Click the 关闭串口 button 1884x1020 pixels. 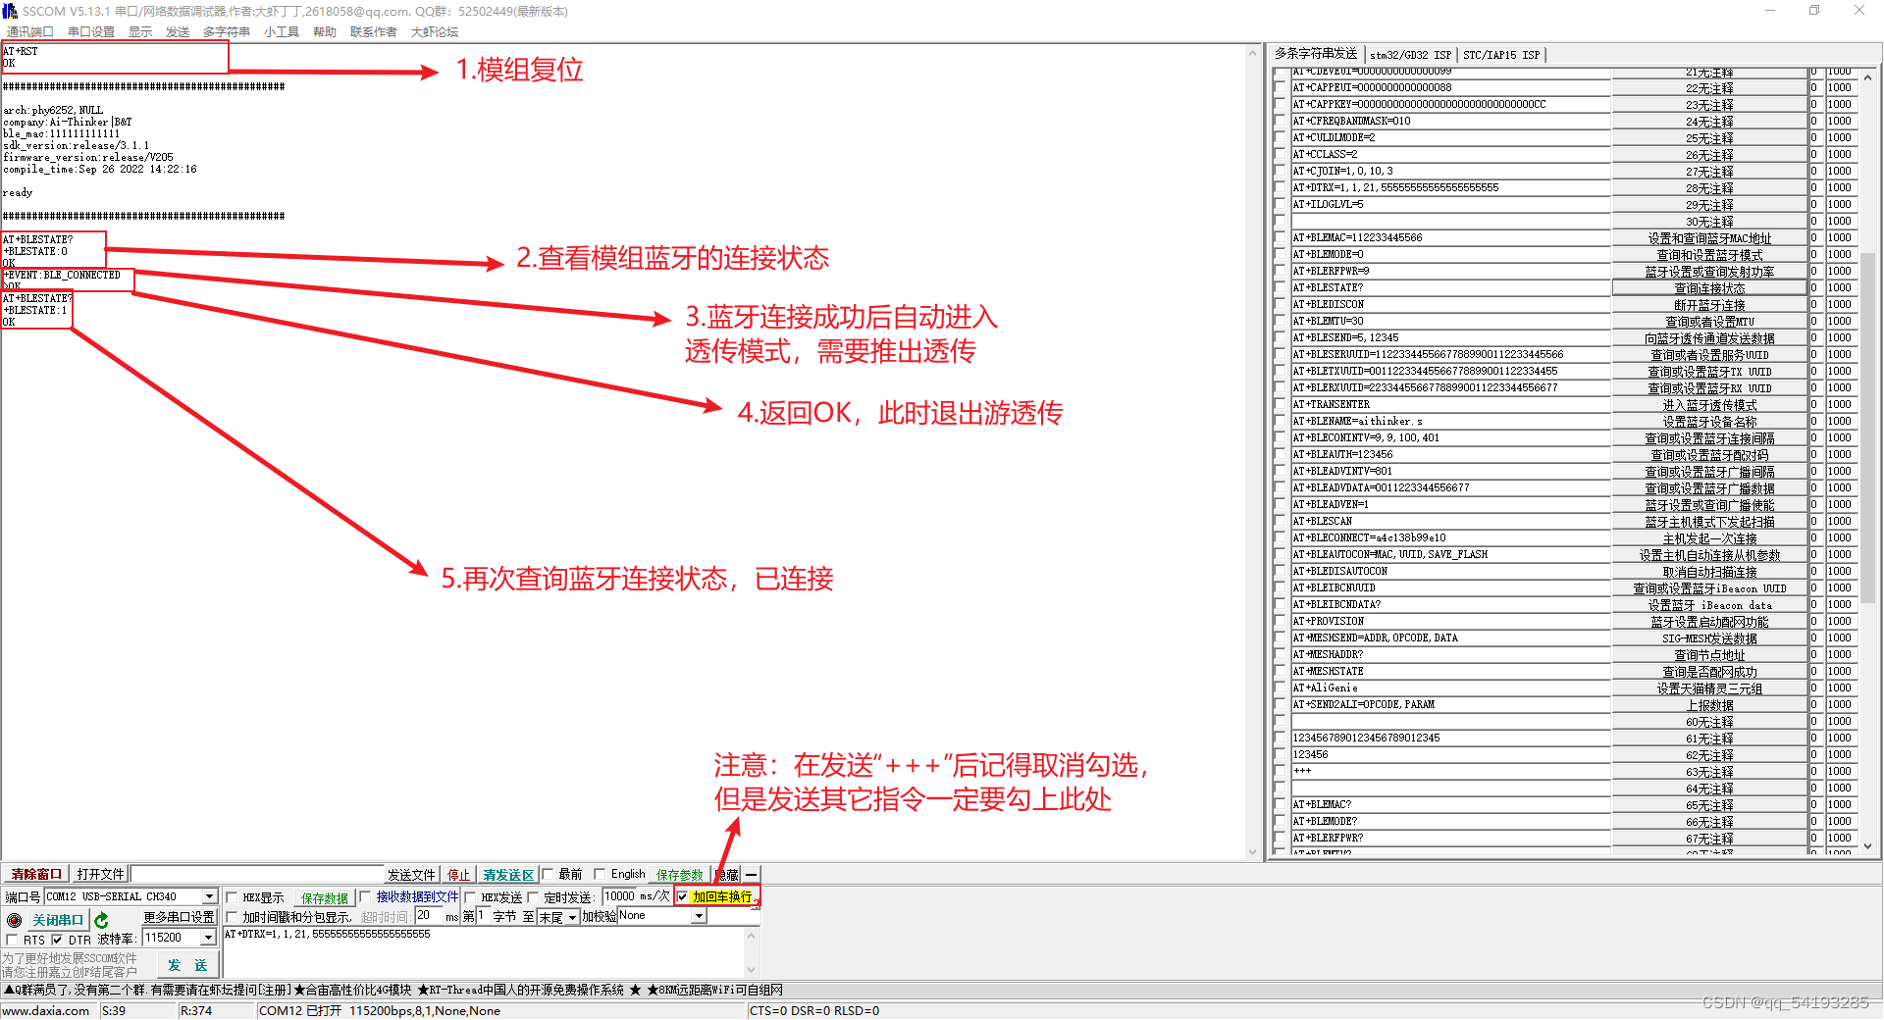pos(58,920)
